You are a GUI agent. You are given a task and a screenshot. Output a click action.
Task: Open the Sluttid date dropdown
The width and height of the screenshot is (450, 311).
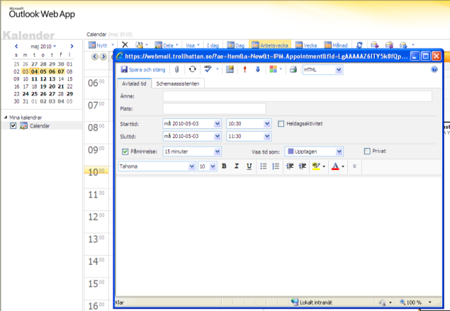tap(218, 136)
